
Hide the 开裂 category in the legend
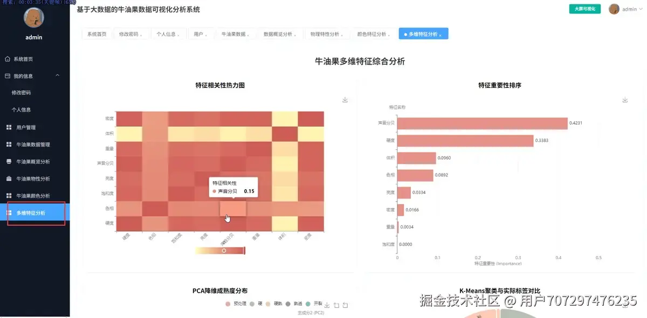tap(313, 303)
